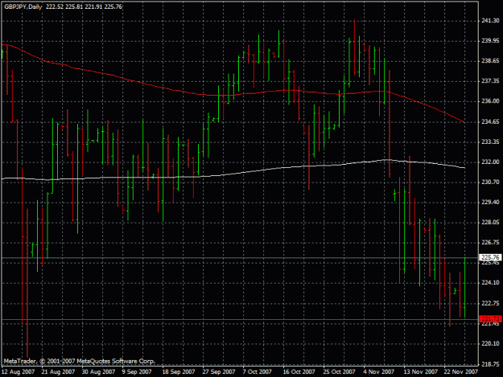
Task: Click the 228.05 price axis label
Action: (x=490, y=223)
